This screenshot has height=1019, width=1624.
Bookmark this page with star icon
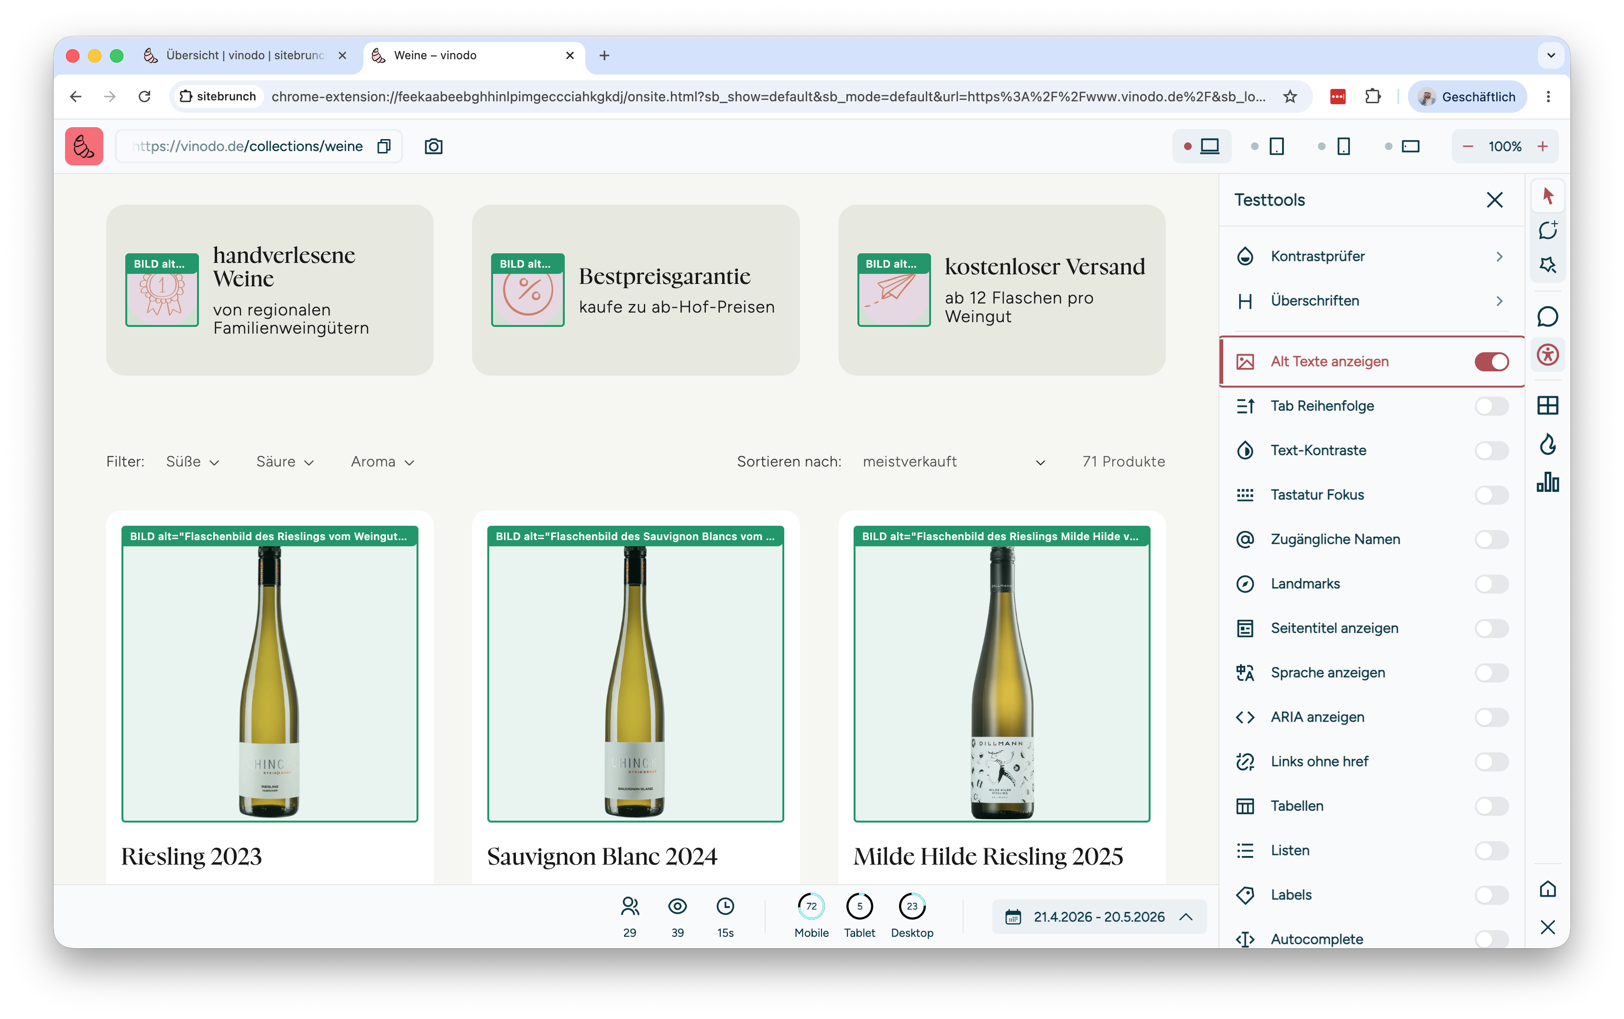click(1290, 97)
